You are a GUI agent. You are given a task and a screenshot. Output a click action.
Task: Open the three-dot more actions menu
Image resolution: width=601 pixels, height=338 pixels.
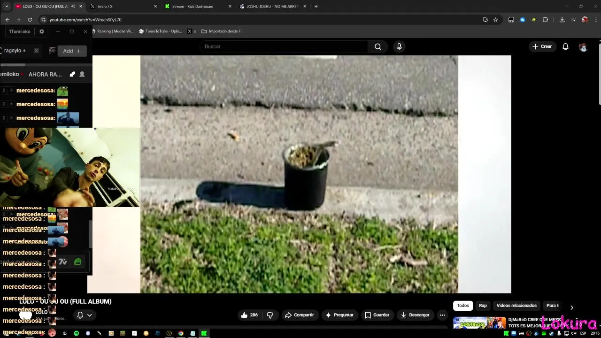click(x=442, y=315)
